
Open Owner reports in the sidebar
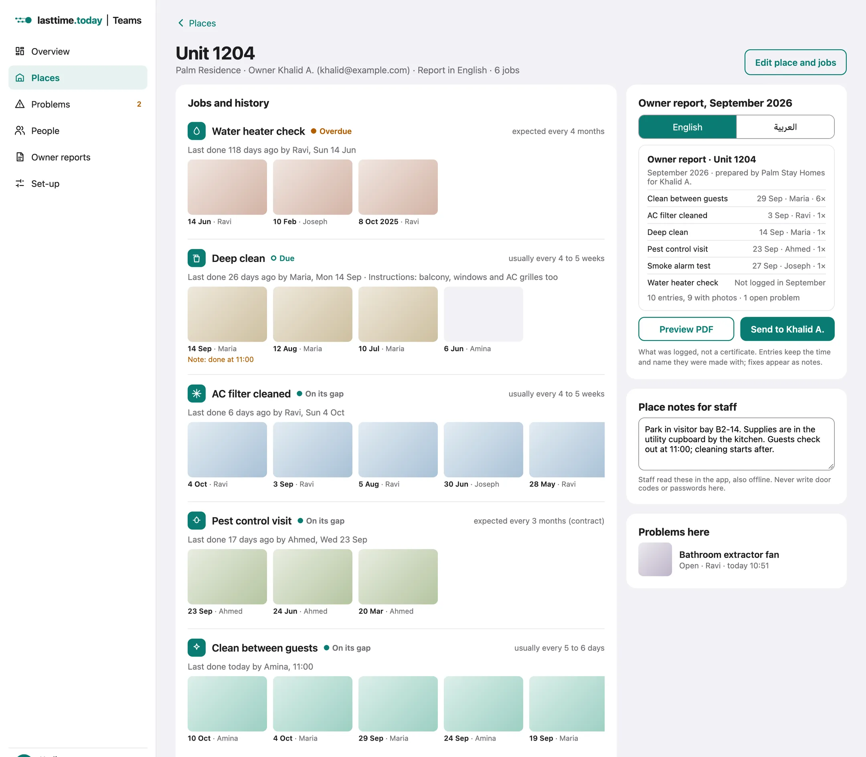(78, 157)
